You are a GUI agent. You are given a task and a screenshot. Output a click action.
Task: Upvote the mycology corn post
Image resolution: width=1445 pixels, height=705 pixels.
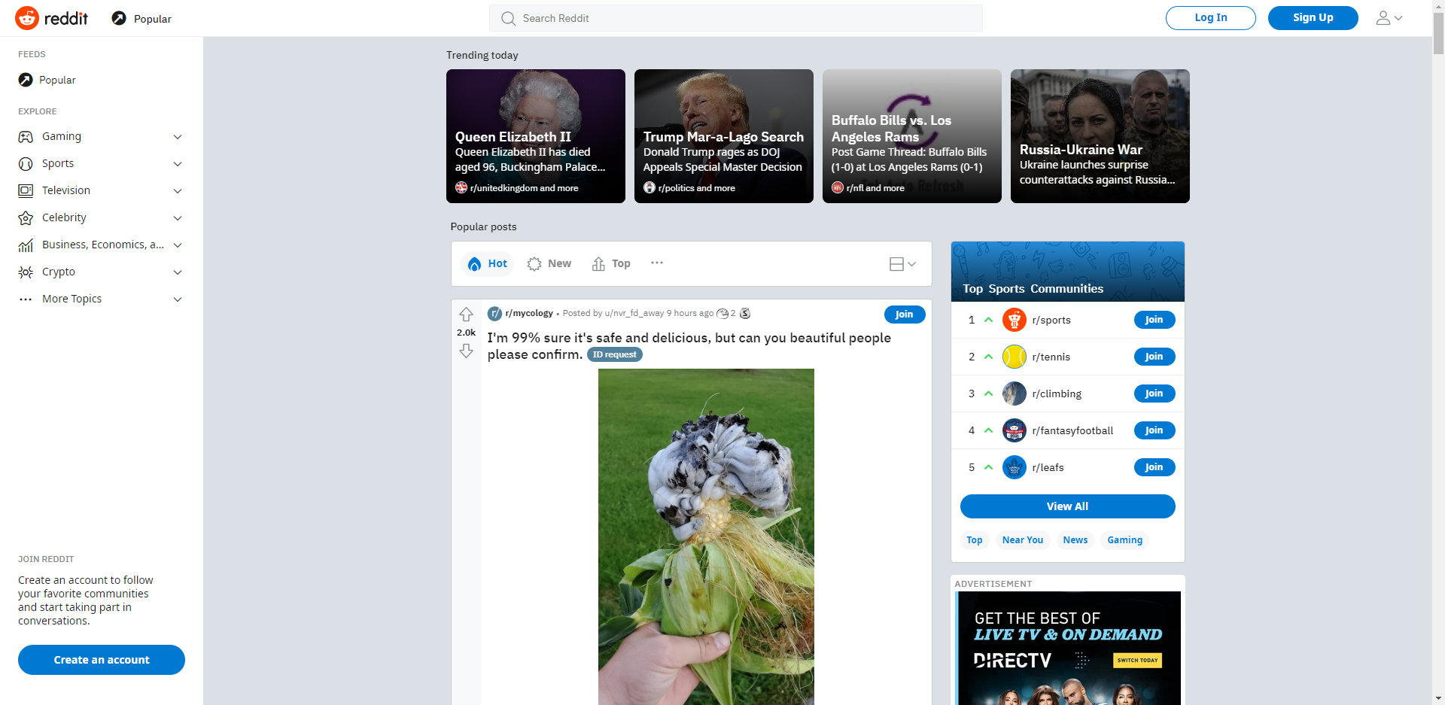coord(467,315)
